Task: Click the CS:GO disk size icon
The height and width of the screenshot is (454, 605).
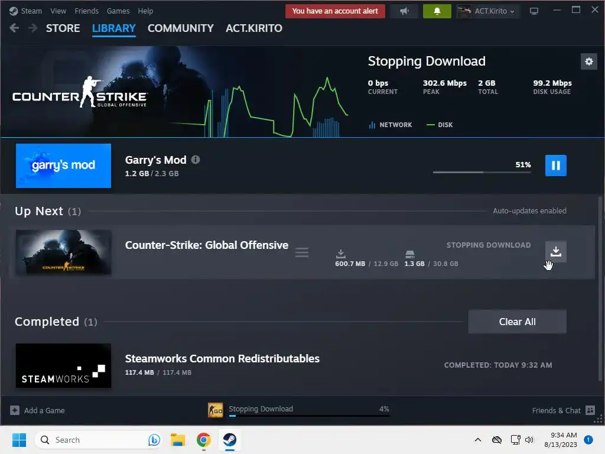Action: (x=410, y=254)
